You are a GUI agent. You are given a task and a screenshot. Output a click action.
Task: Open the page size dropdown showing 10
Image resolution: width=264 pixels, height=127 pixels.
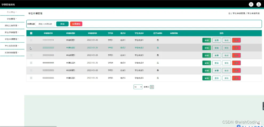[138, 87]
